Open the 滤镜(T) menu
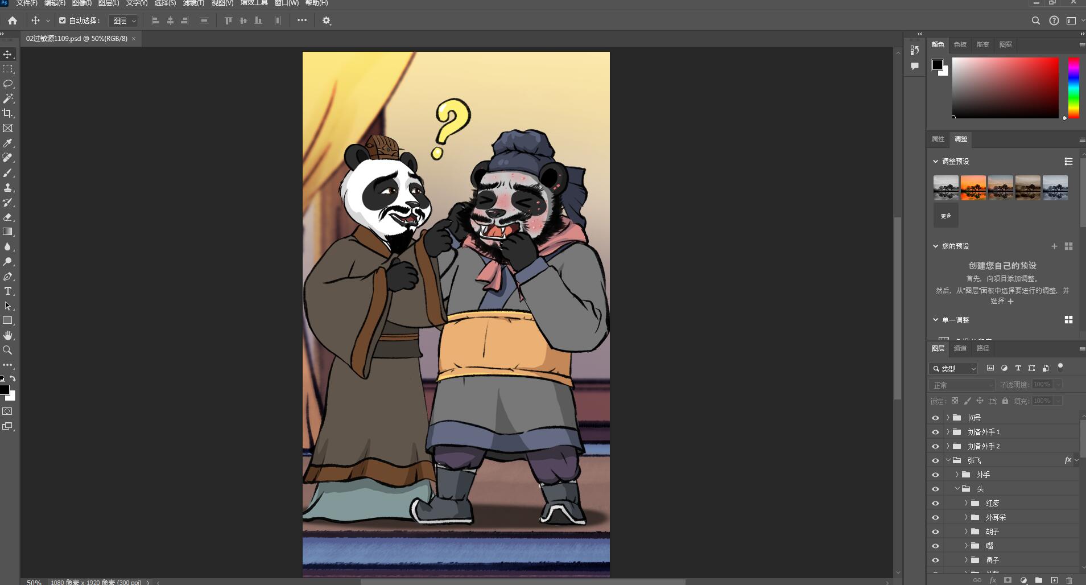Viewport: 1086px width, 585px height. pos(193,3)
